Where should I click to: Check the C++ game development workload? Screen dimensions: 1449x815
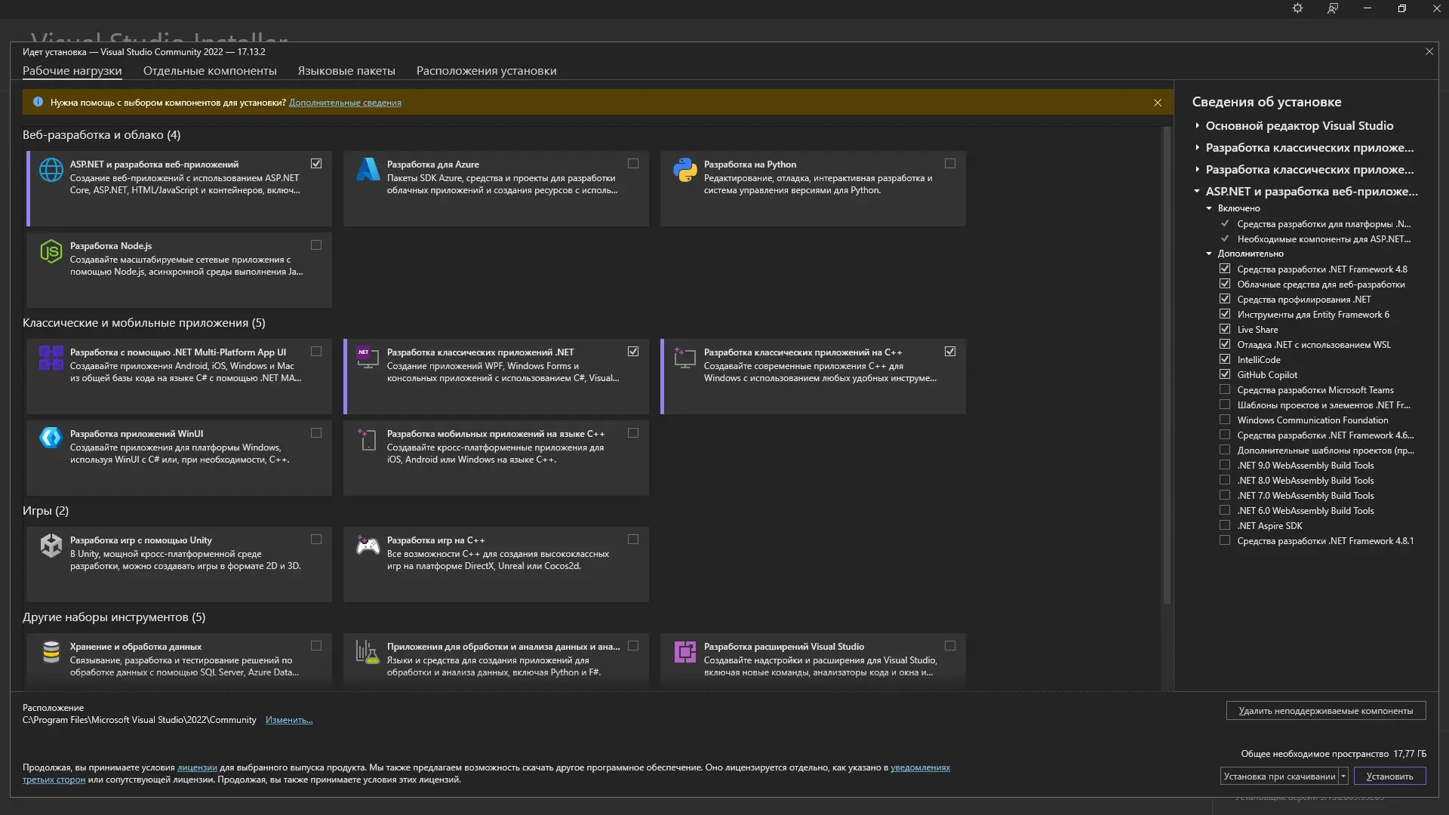(633, 539)
